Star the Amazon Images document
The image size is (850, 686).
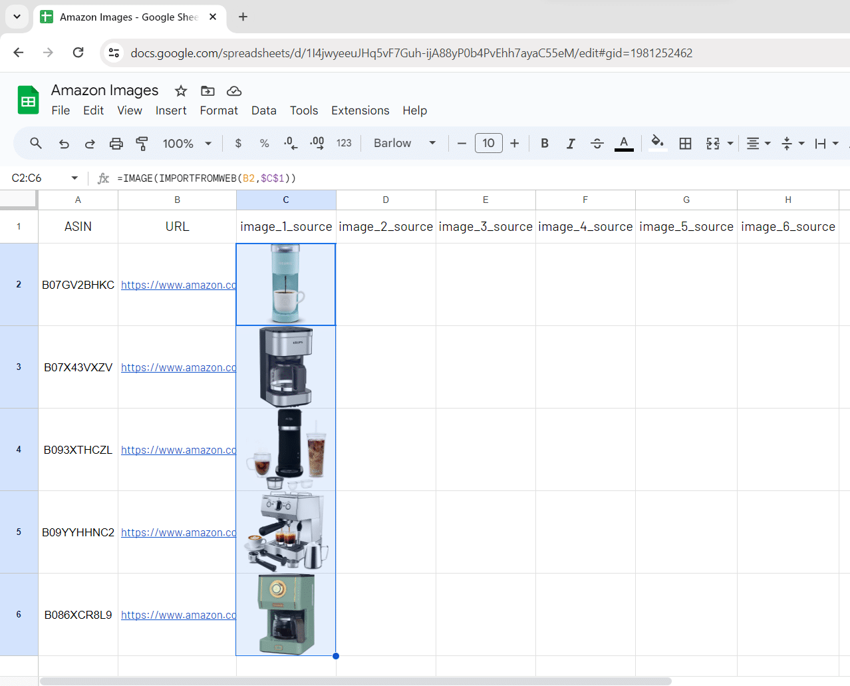pyautogui.click(x=181, y=91)
